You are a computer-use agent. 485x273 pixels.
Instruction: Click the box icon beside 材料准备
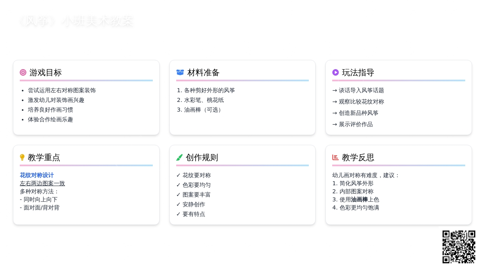click(180, 72)
